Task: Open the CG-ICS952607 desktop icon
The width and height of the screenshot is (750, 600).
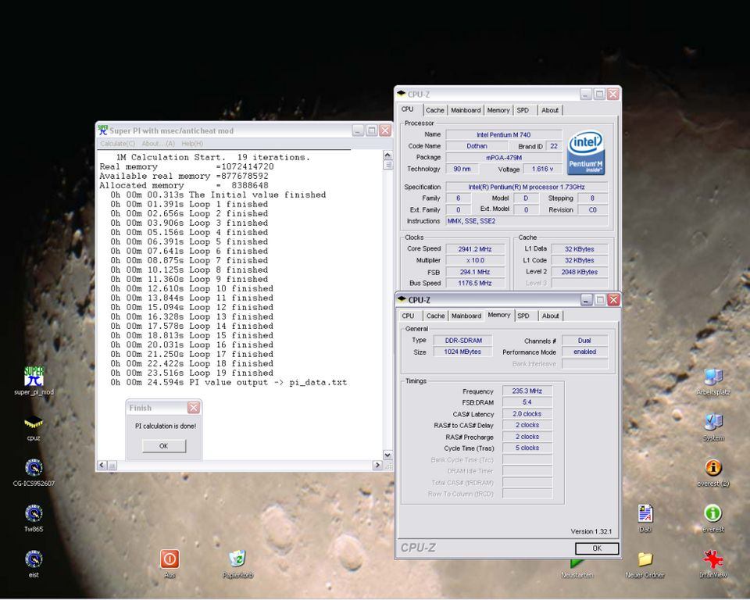Action: pyautogui.click(x=34, y=468)
